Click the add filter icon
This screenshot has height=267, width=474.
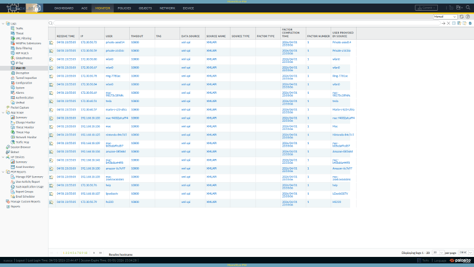tap(454, 23)
